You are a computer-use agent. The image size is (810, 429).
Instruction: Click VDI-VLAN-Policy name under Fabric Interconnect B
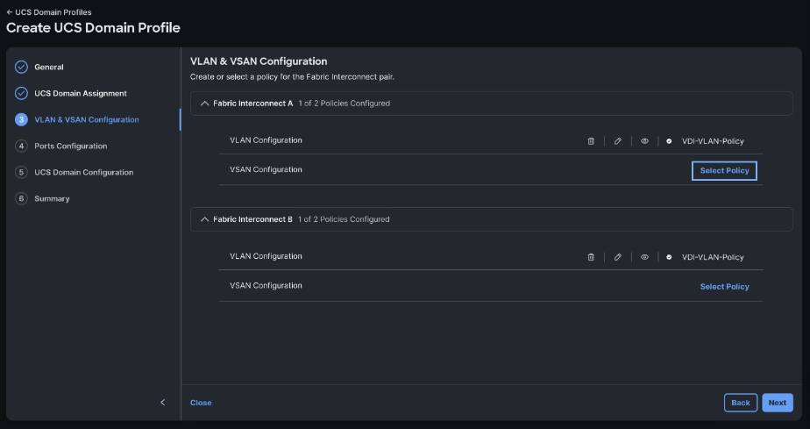click(713, 257)
